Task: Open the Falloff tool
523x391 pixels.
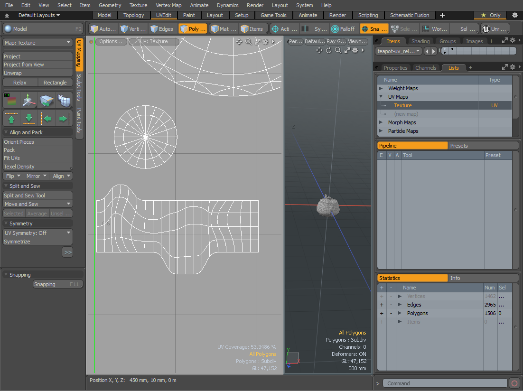Action: pyautogui.click(x=344, y=29)
